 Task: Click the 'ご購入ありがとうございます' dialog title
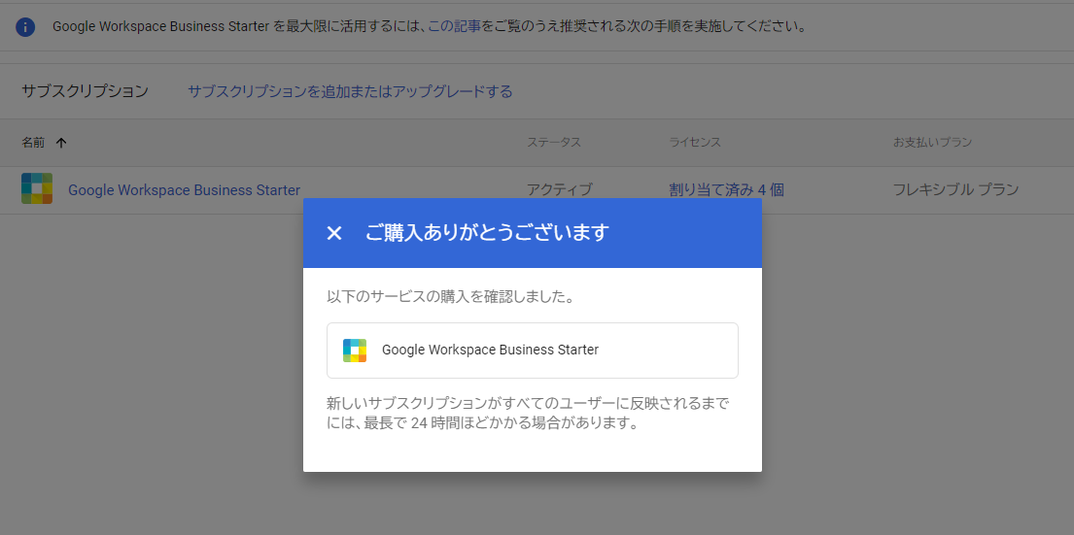click(x=487, y=233)
